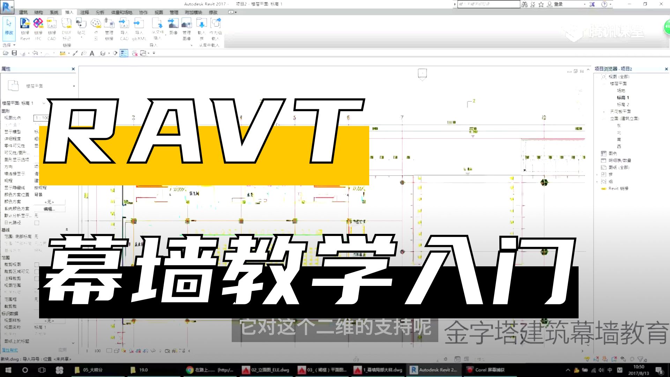Click the Save icon in quick access toolbar
This screenshot has height=377, width=670.
tap(14, 53)
